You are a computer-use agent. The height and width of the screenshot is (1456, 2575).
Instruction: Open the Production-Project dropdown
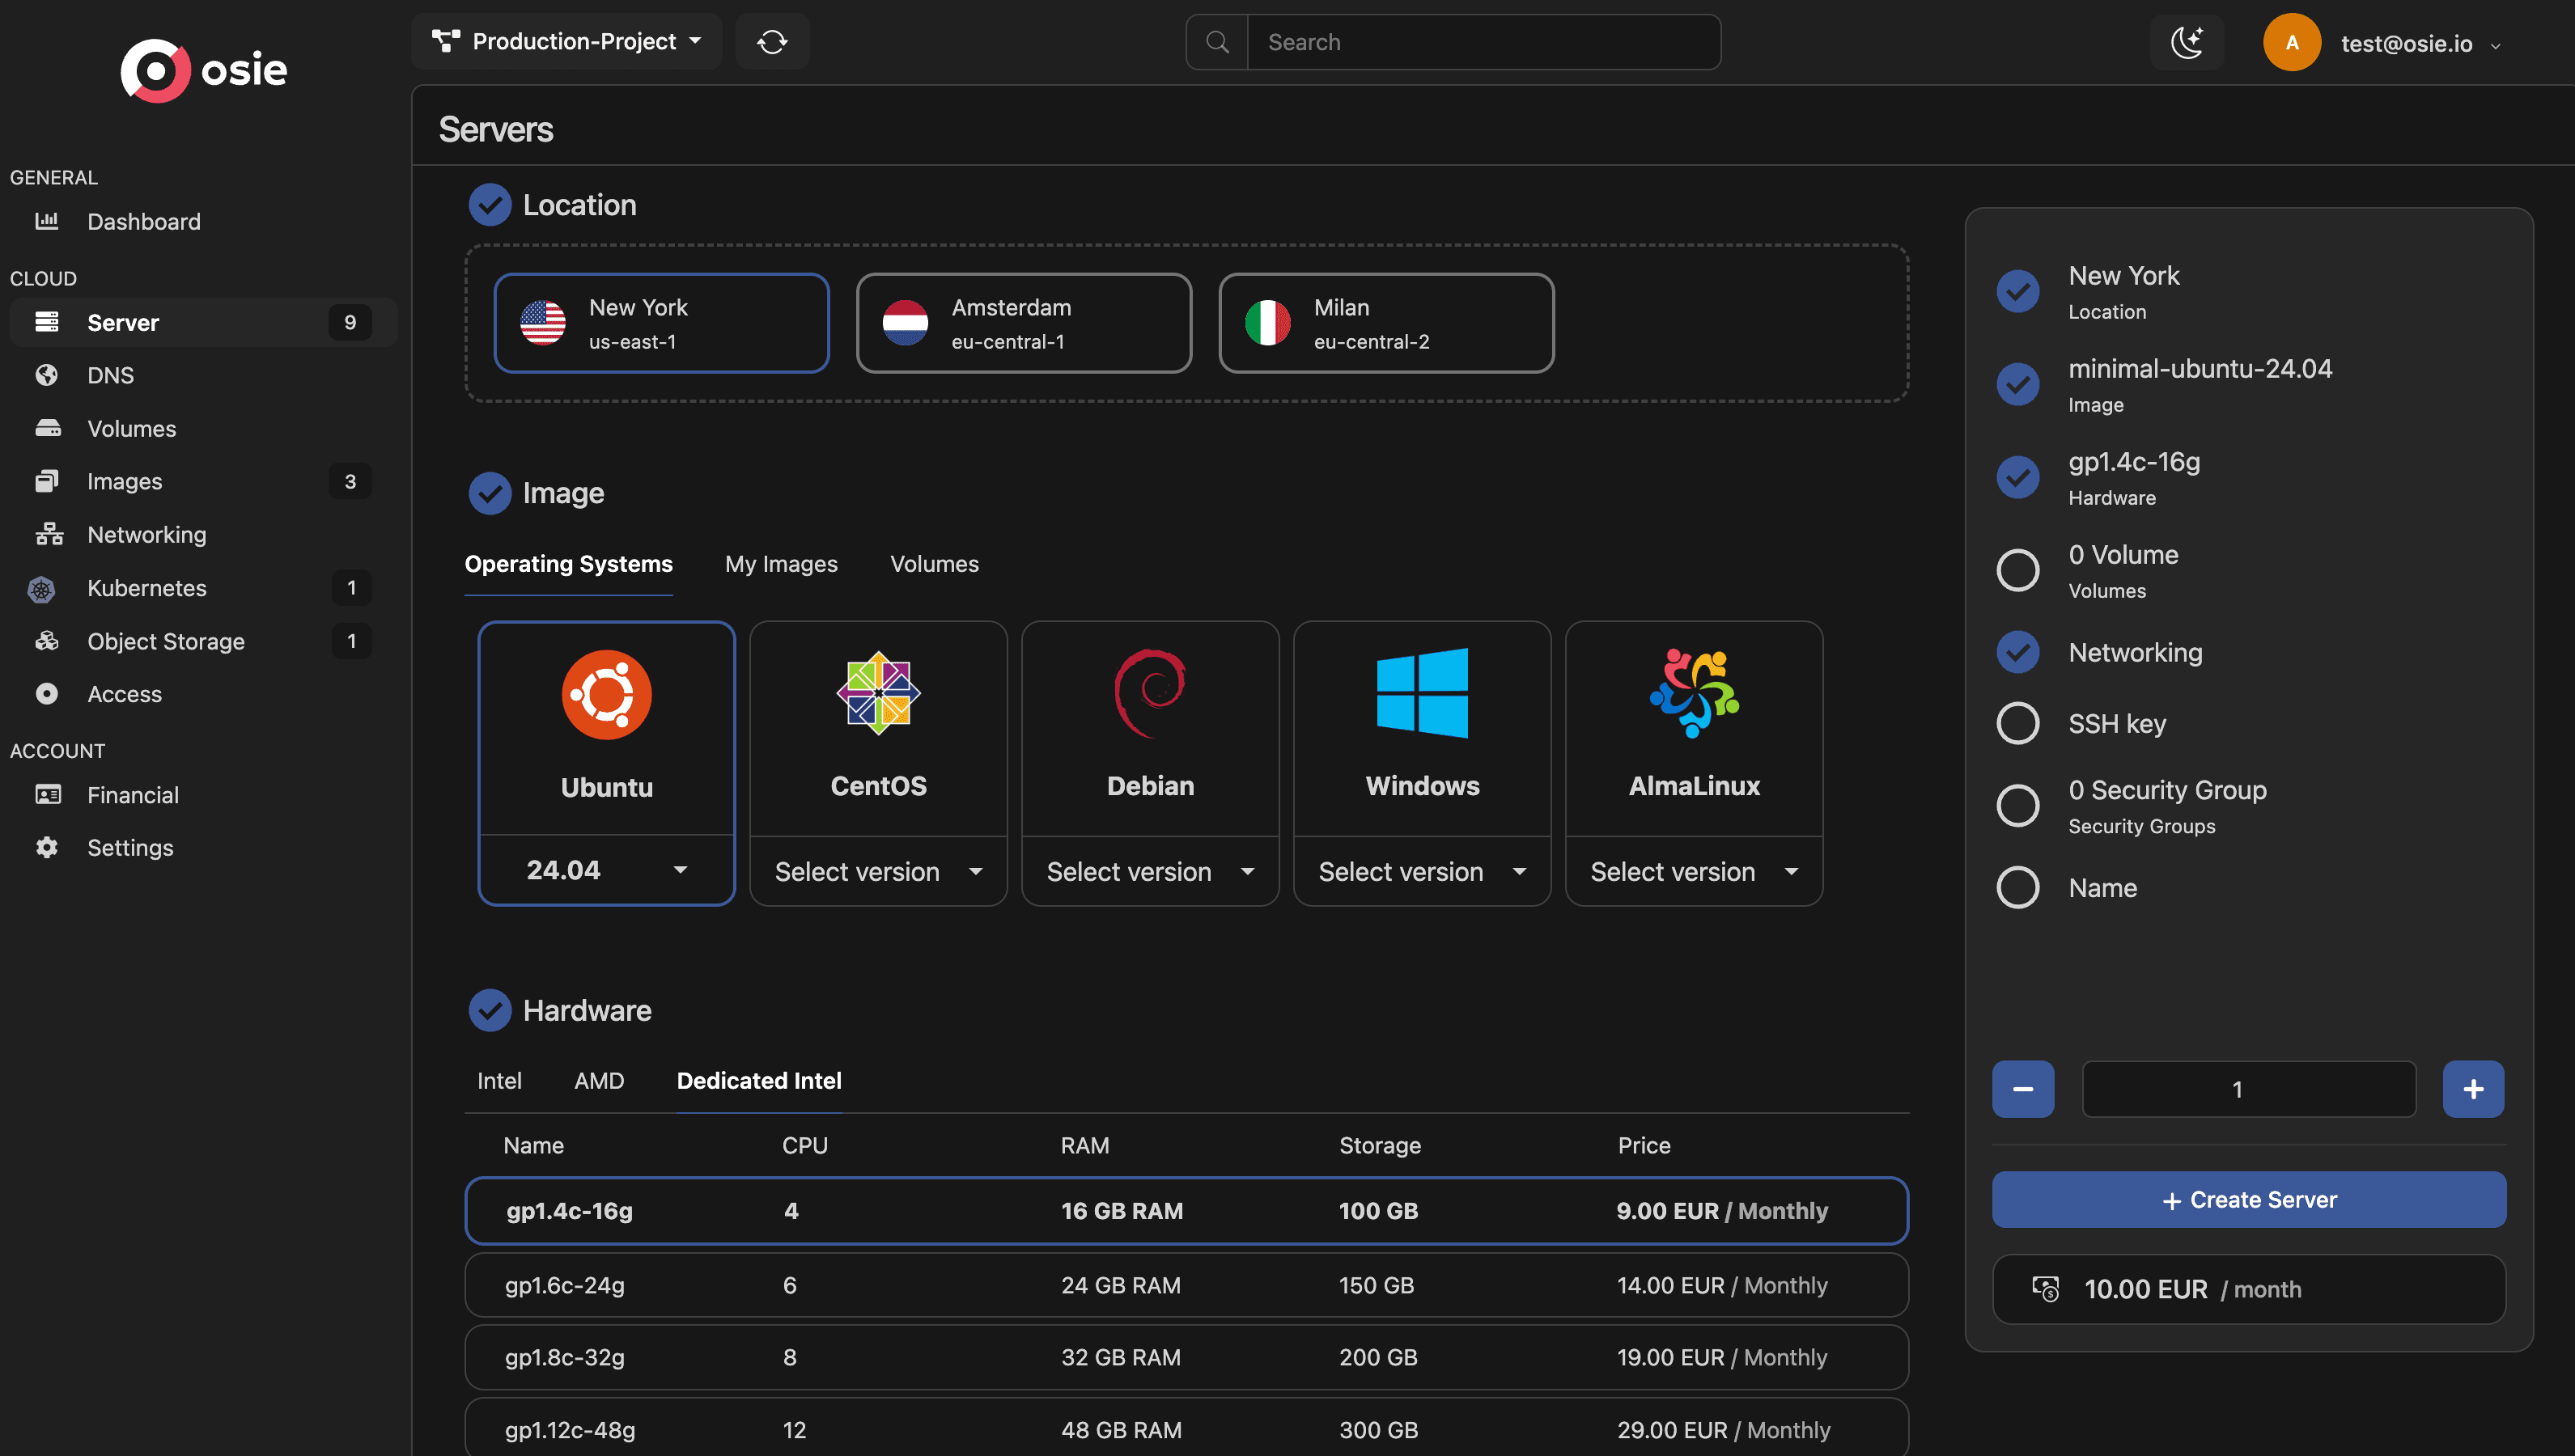pyautogui.click(x=566, y=41)
